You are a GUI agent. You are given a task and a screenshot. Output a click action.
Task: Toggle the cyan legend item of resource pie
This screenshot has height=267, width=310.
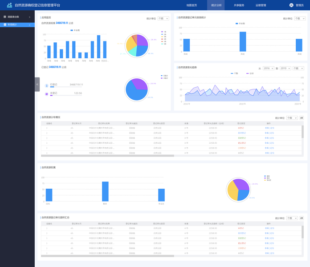click(164, 44)
